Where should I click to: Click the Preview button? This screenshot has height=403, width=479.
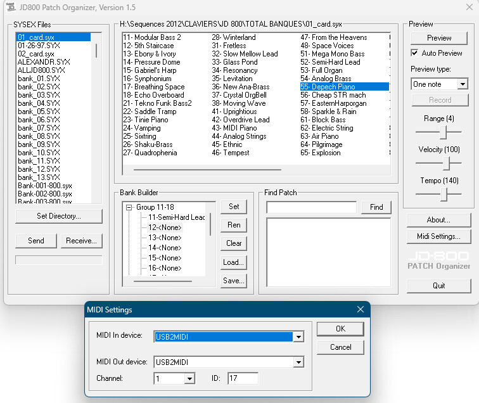point(439,38)
